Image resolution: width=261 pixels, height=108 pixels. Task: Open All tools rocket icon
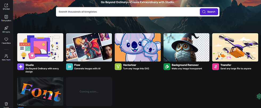point(6,28)
